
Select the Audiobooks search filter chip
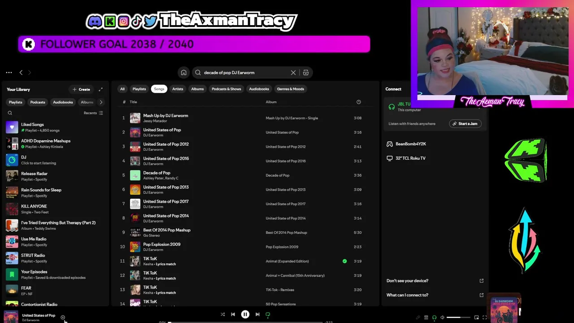pos(259,89)
